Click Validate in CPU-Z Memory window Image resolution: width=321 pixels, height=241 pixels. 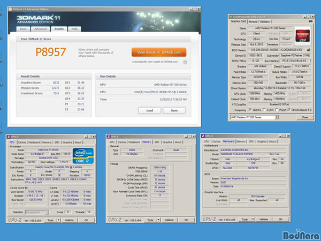[169, 220]
